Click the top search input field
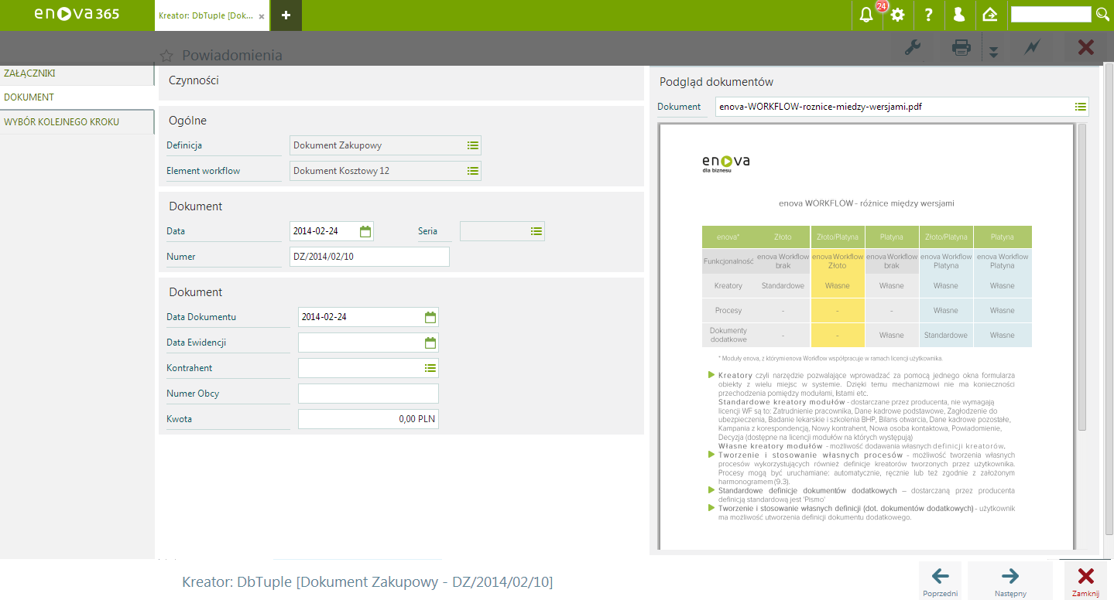Screen dimensions: 1114x600 [1051, 14]
